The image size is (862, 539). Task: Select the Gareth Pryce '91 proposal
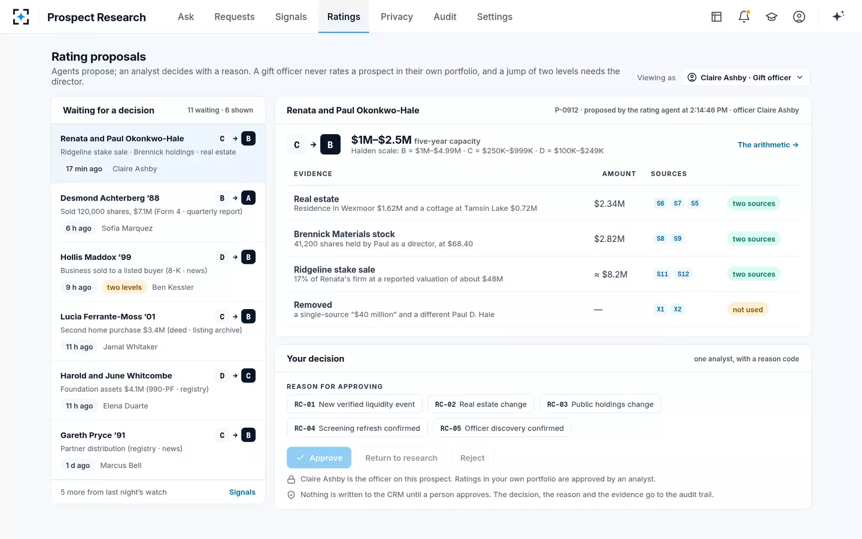(x=158, y=450)
